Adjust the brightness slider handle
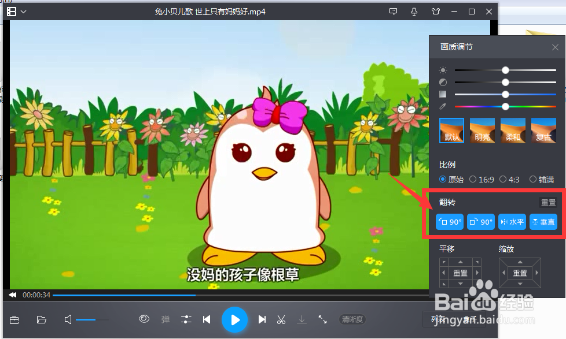This screenshot has width=566, height=339. 505,70
